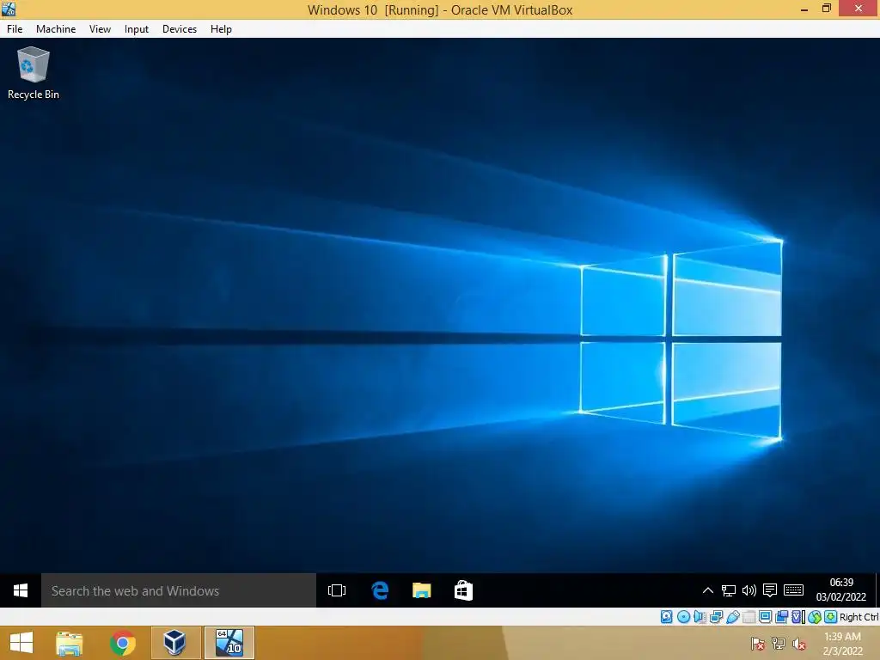Click the VirtualBox display monitor indicator
Viewport: 880px width, 660px height.
tap(765, 617)
